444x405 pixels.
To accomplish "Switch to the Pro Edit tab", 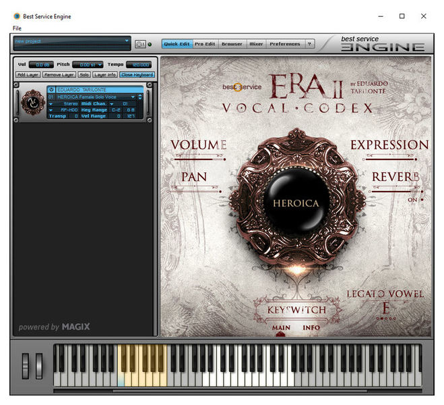I will [205, 44].
